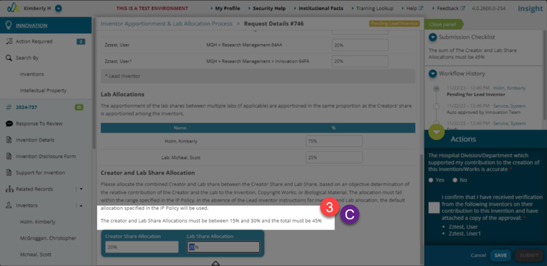Open Response To Review chat icon
The image size is (547, 266).
(x=9, y=124)
